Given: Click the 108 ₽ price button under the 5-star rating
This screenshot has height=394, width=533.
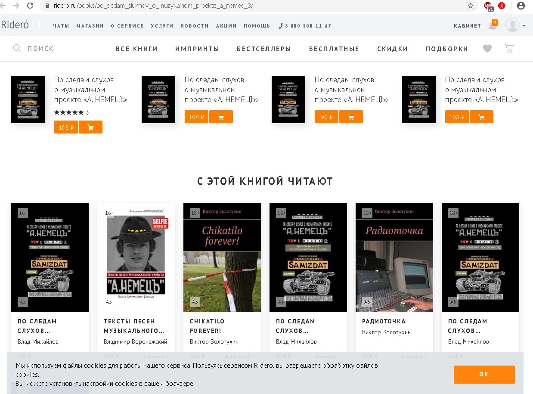Looking at the screenshot, I should [x=66, y=127].
